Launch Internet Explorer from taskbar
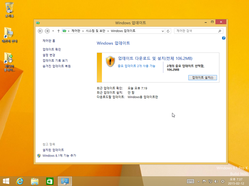 (x=20, y=181)
